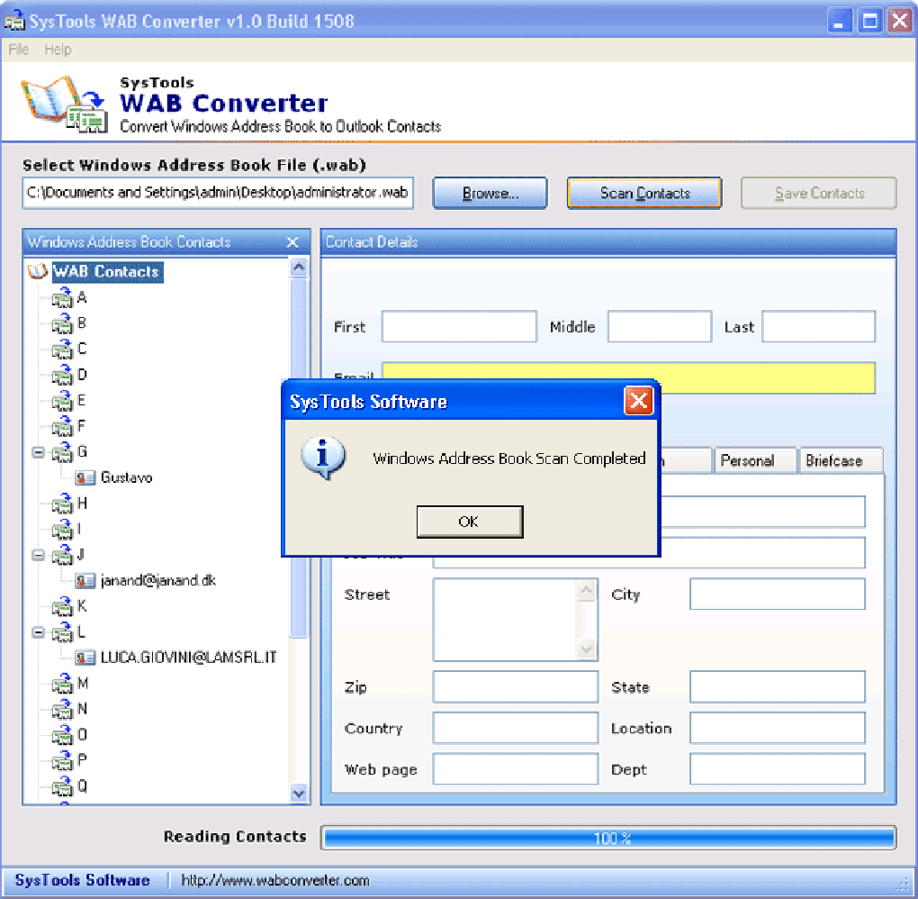This screenshot has height=899, width=918.
Task: Click the City field
Action: pyautogui.click(x=777, y=595)
